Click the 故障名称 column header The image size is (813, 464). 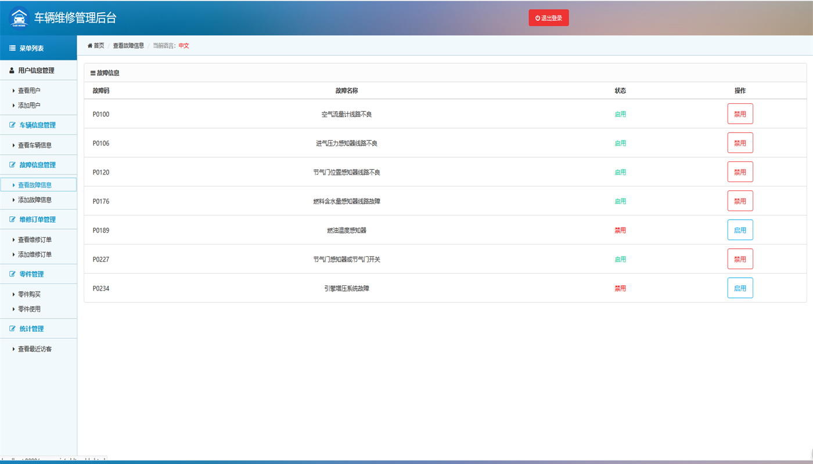pos(347,91)
